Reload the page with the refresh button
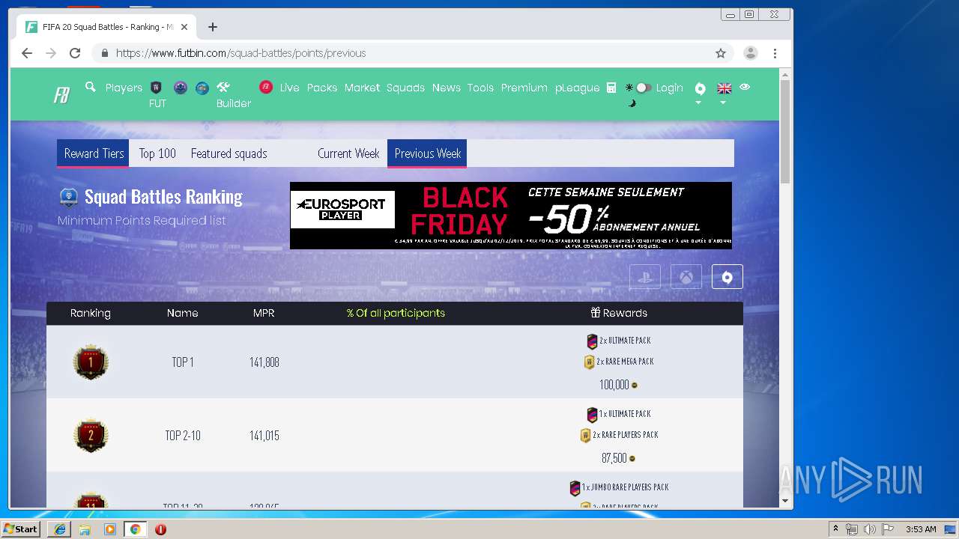 pyautogui.click(x=75, y=53)
